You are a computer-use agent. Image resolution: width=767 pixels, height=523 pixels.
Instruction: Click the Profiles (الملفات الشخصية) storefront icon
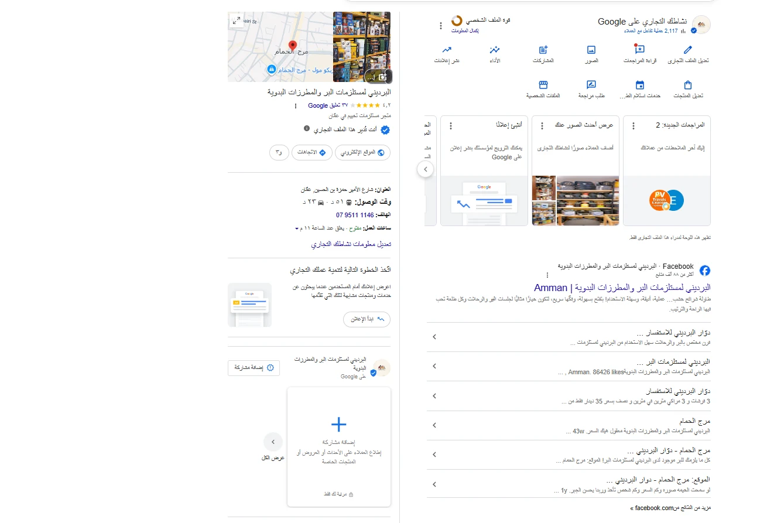point(543,85)
